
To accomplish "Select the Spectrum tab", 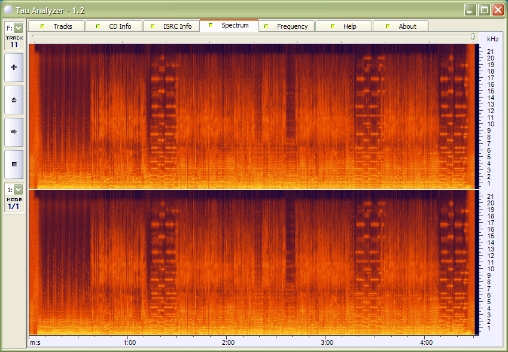I will point(229,25).
